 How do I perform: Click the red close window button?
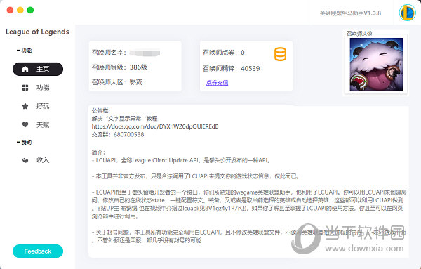coord(11,11)
